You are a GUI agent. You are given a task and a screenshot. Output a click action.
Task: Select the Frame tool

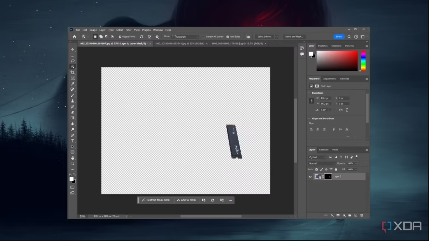tap(72, 78)
